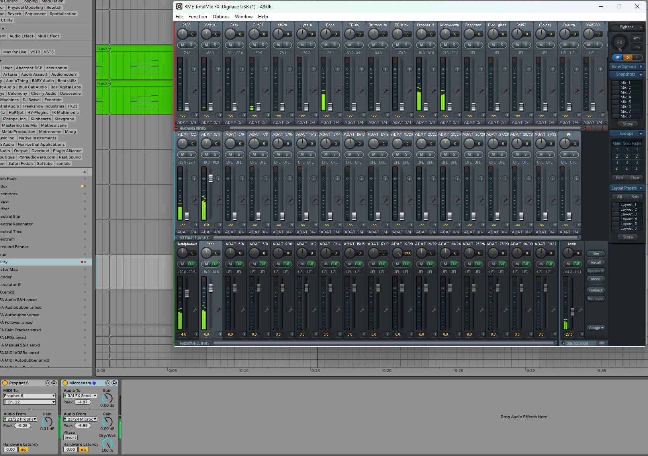The height and width of the screenshot is (456, 648).
Task: Select Layout 3 preset
Action: point(627,214)
